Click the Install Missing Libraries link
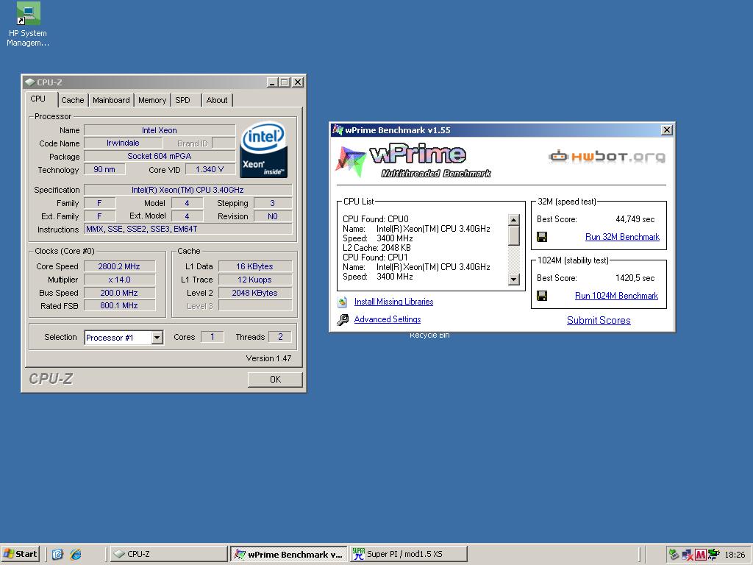 (393, 302)
